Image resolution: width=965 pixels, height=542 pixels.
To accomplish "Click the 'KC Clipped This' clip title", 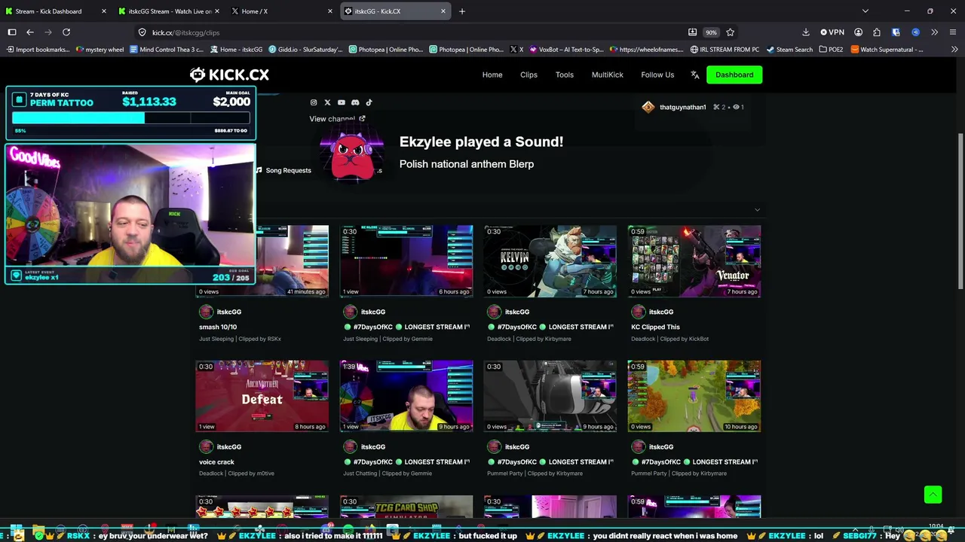I will pyautogui.click(x=655, y=327).
